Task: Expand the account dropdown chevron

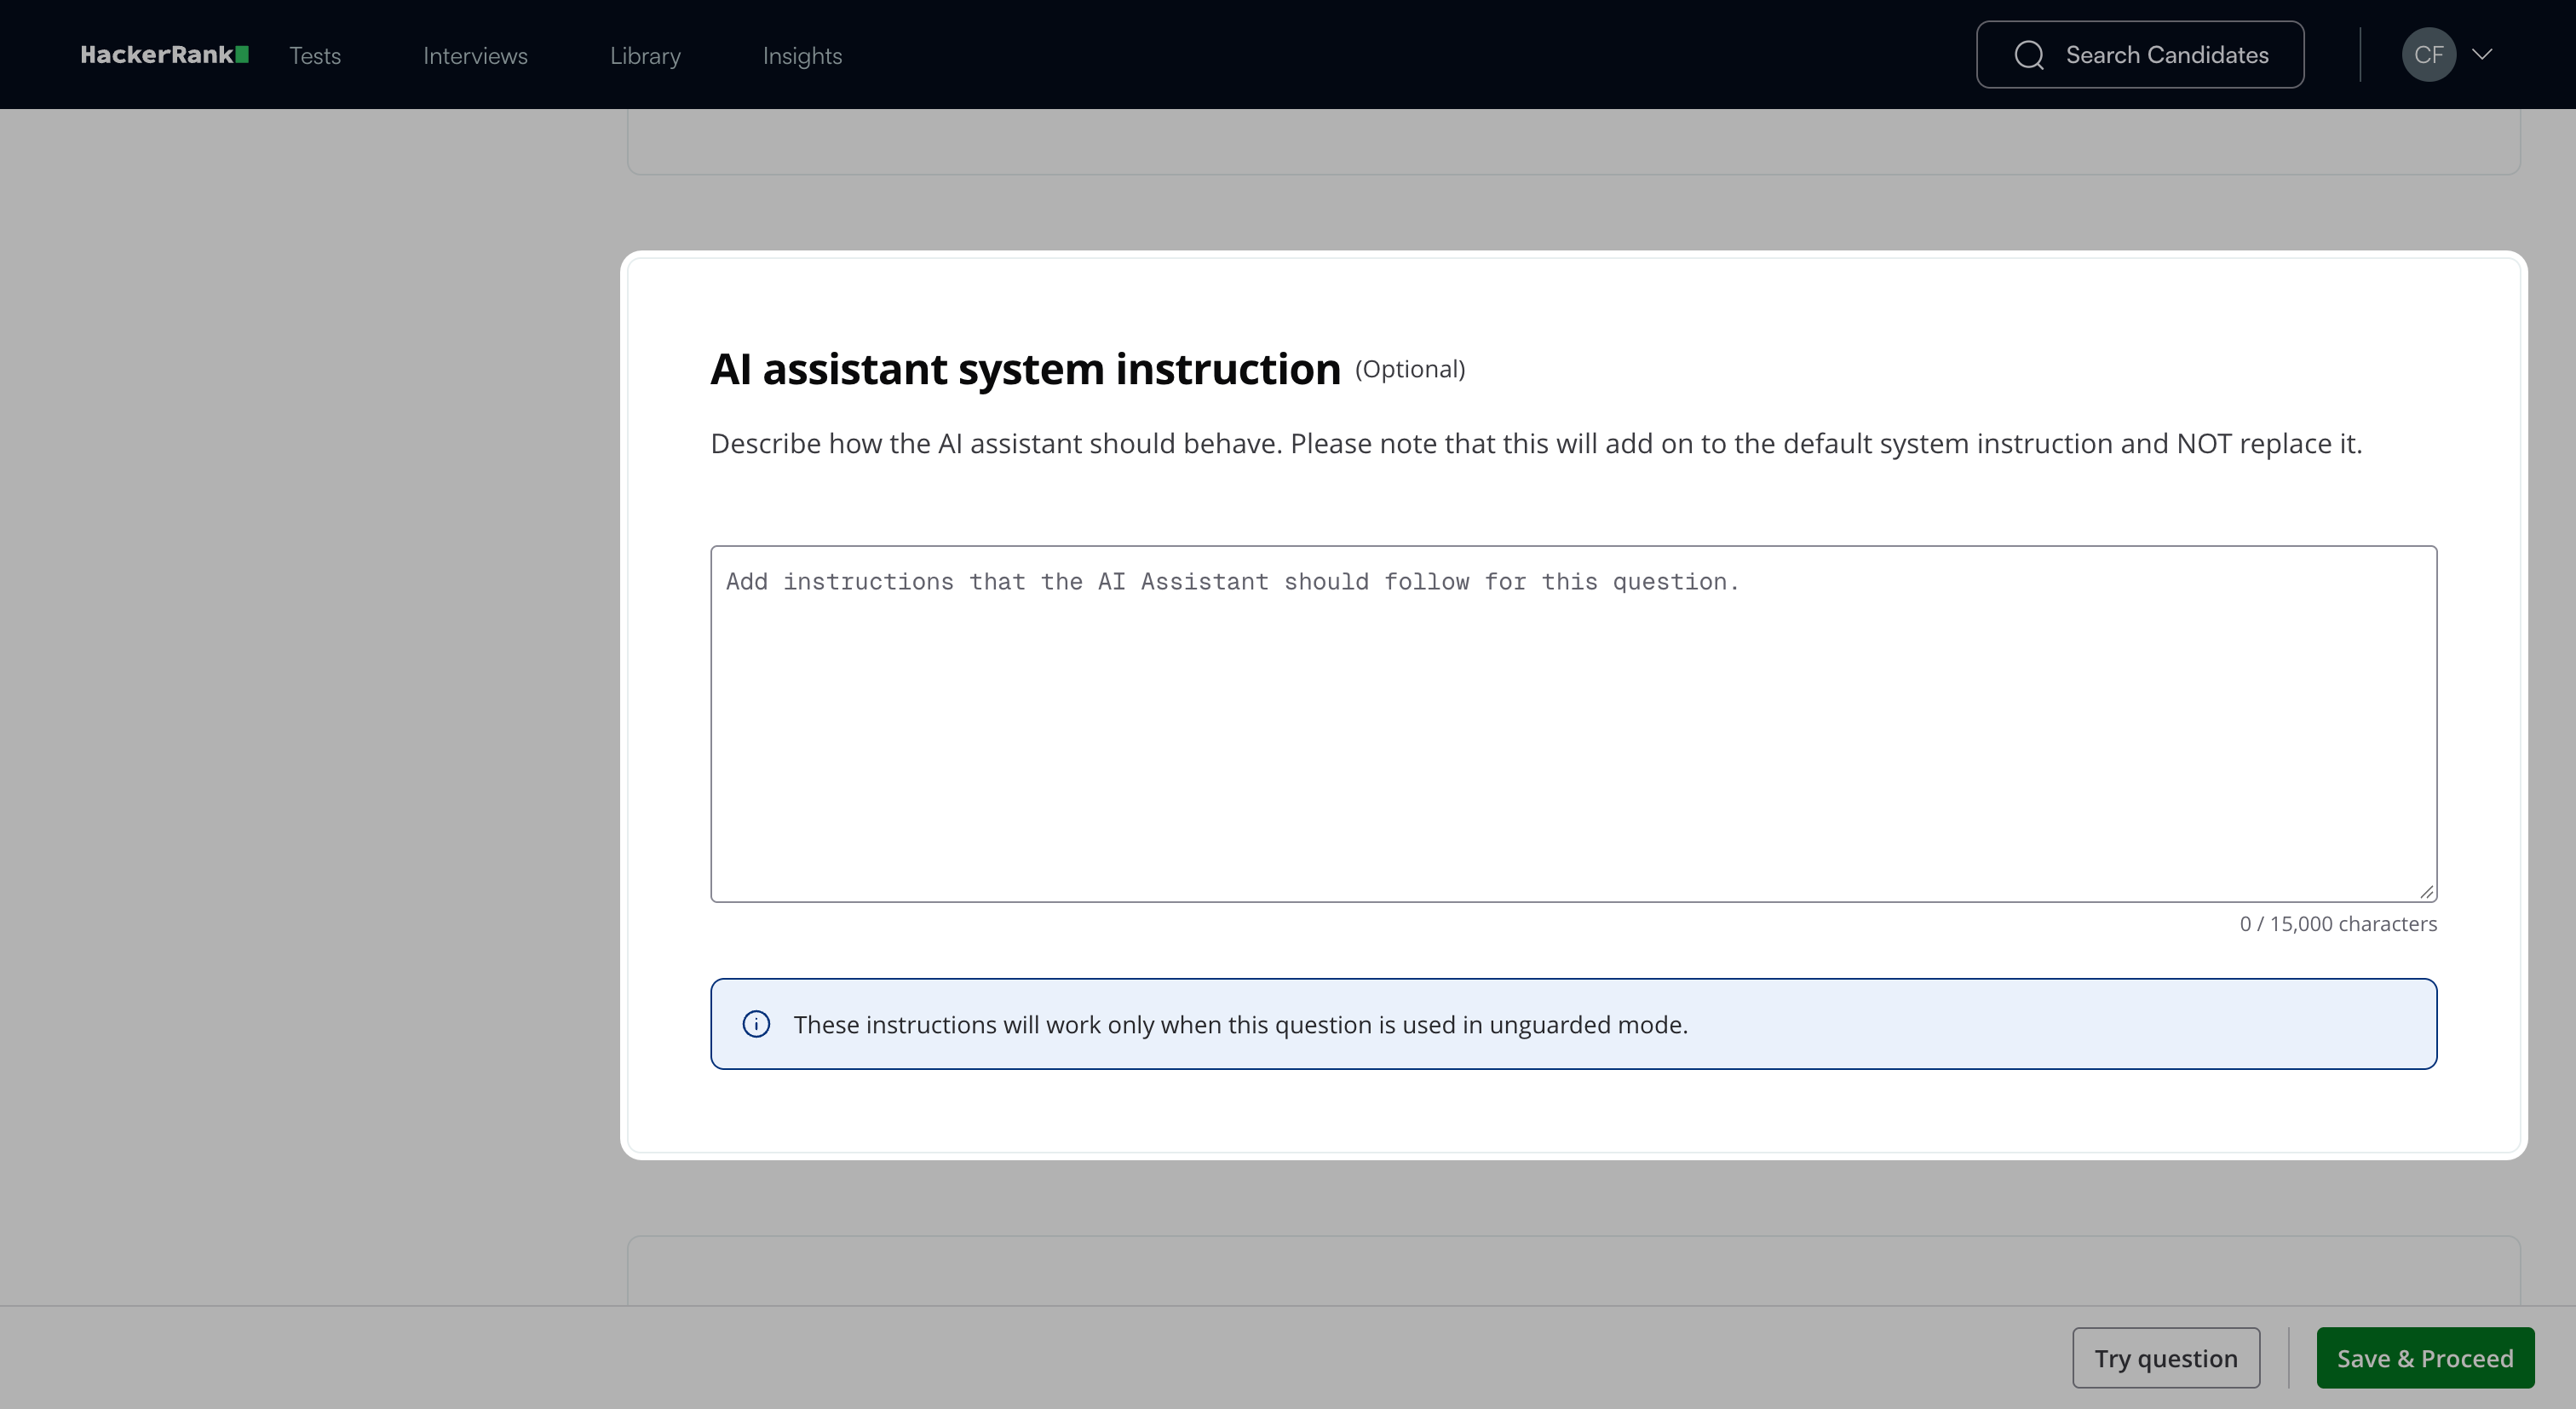Action: click(x=2482, y=55)
